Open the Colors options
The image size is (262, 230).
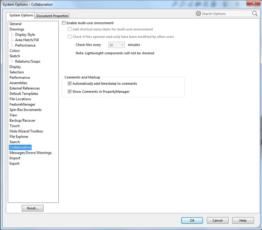point(15,50)
